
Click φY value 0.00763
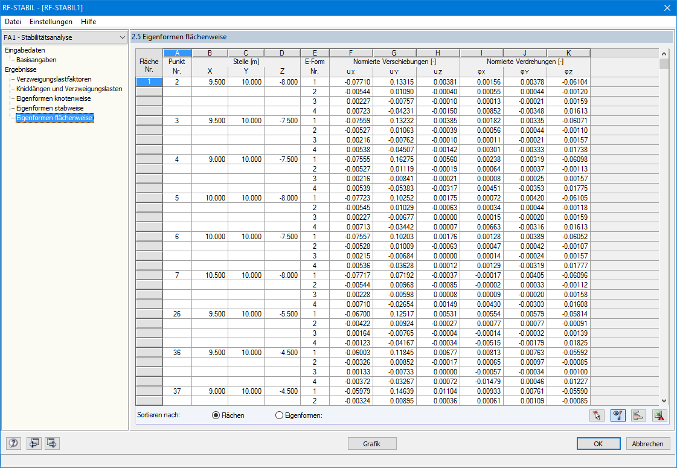click(x=525, y=353)
